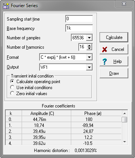This screenshot has width=135, height=158.
Task: Click the Base frequency input field
Action: tap(79, 28)
